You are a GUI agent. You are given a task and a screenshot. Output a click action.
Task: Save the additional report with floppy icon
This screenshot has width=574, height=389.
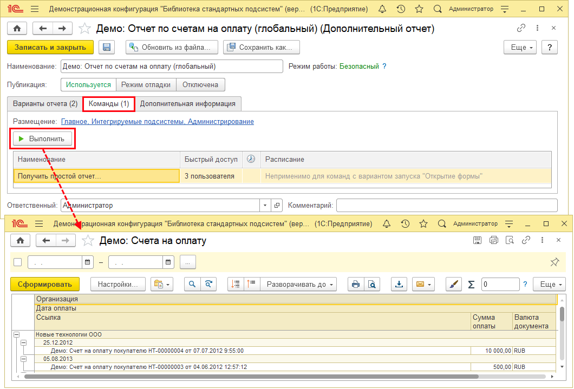(x=107, y=47)
